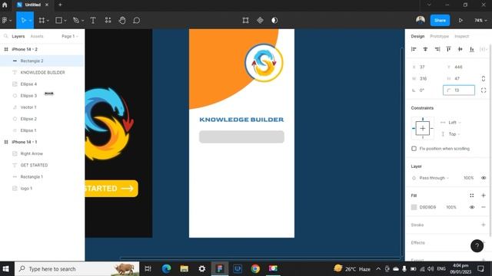The width and height of the screenshot is (492, 276).
Task: Click the fill color swatch D9D9D9
Action: pos(414,207)
